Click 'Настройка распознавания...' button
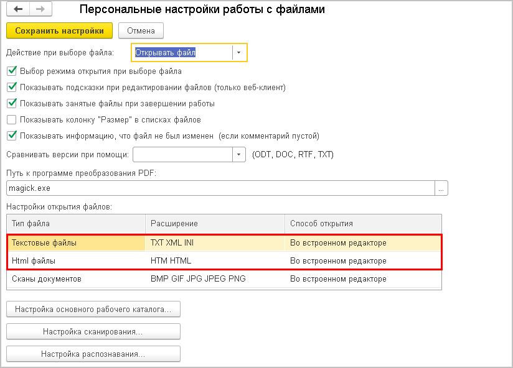This screenshot has width=513, height=368. pyautogui.click(x=93, y=354)
